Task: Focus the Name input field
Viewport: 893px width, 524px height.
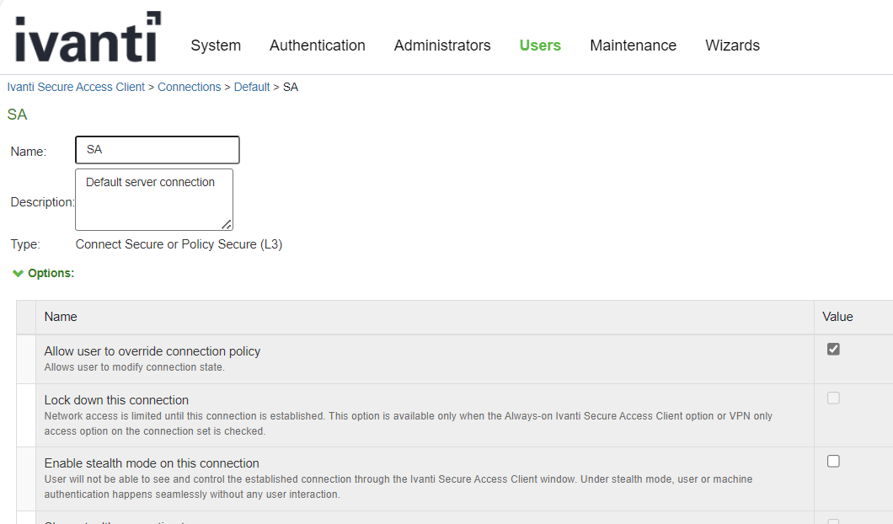Action: (158, 150)
